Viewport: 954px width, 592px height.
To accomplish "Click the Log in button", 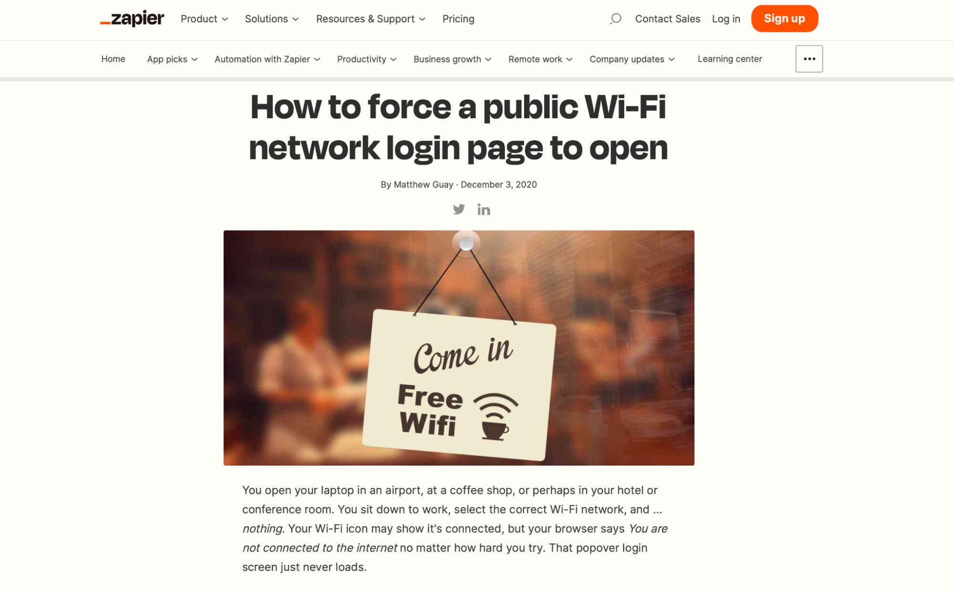I will (x=725, y=19).
